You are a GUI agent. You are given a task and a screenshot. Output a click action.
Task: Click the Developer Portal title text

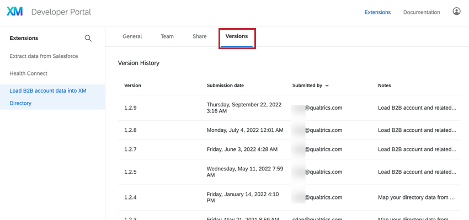(x=61, y=12)
